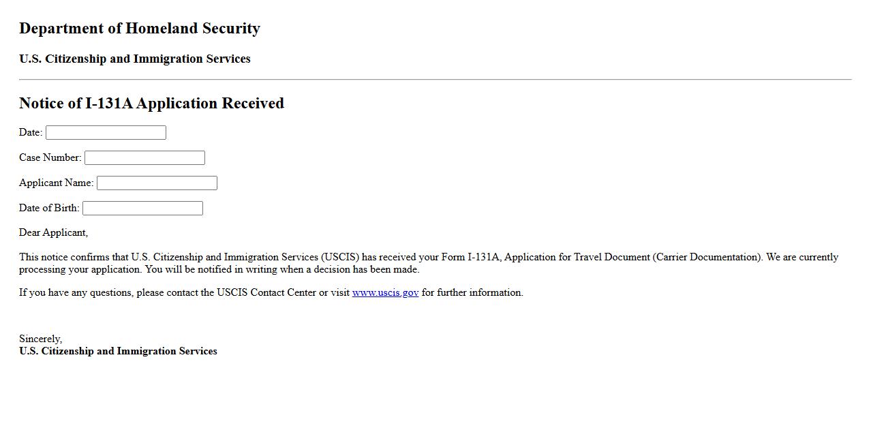Click the Department of Homeland Security heading
Image resolution: width=871 pixels, height=443 pixels.
[140, 29]
